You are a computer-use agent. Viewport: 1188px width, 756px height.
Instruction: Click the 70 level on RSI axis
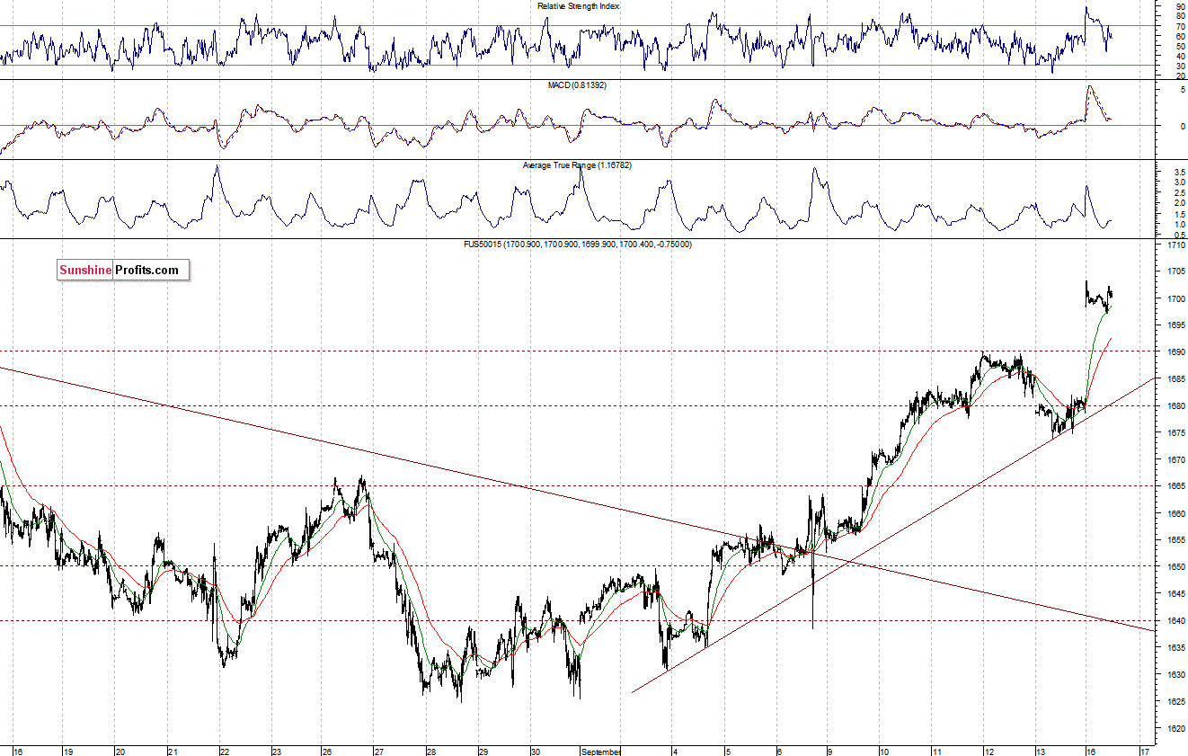coord(1179,26)
